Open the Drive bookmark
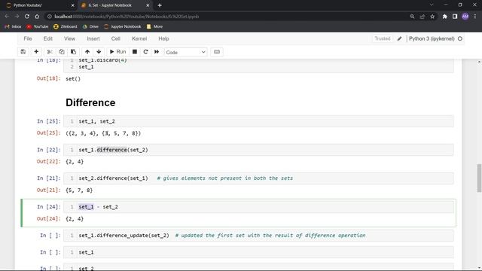 pos(90,27)
